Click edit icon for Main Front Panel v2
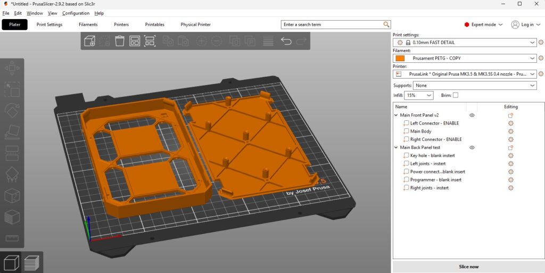Viewport: 545px width, 273px height. tap(510, 115)
